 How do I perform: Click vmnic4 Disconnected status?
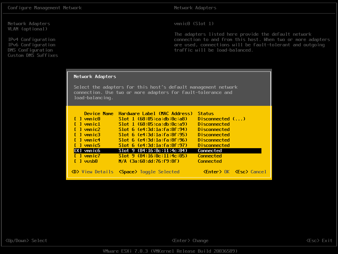pos(214,140)
